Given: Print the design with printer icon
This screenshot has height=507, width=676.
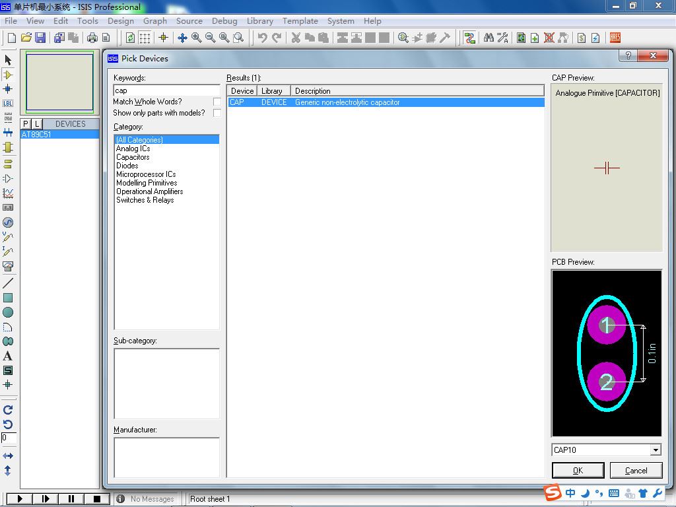Looking at the screenshot, I should tap(92, 38).
